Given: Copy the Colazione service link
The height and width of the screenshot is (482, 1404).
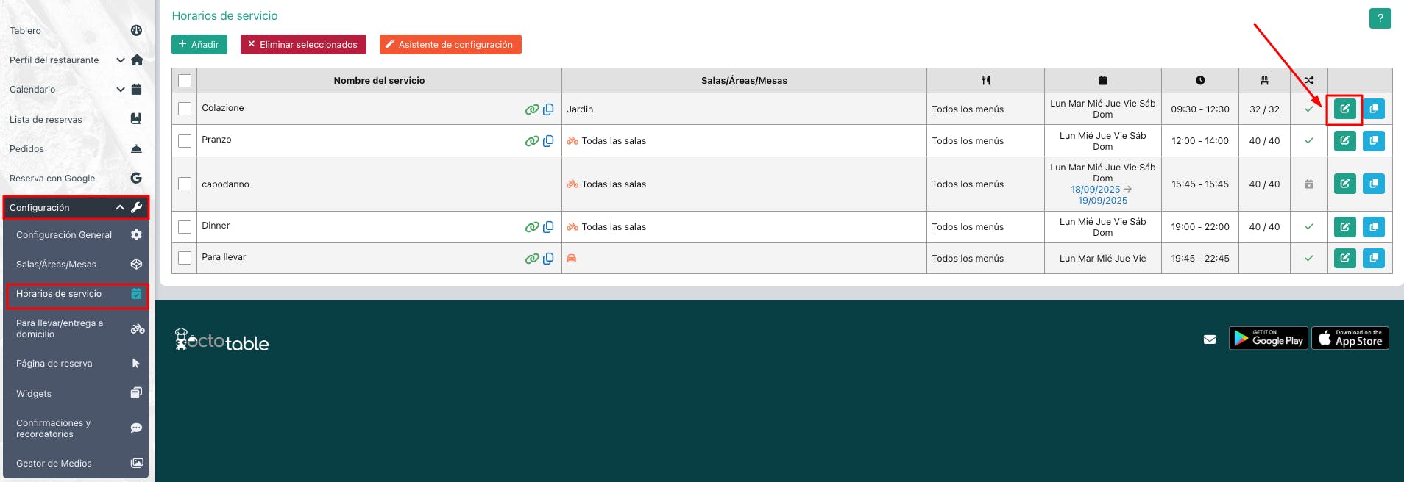Looking at the screenshot, I should [548, 109].
